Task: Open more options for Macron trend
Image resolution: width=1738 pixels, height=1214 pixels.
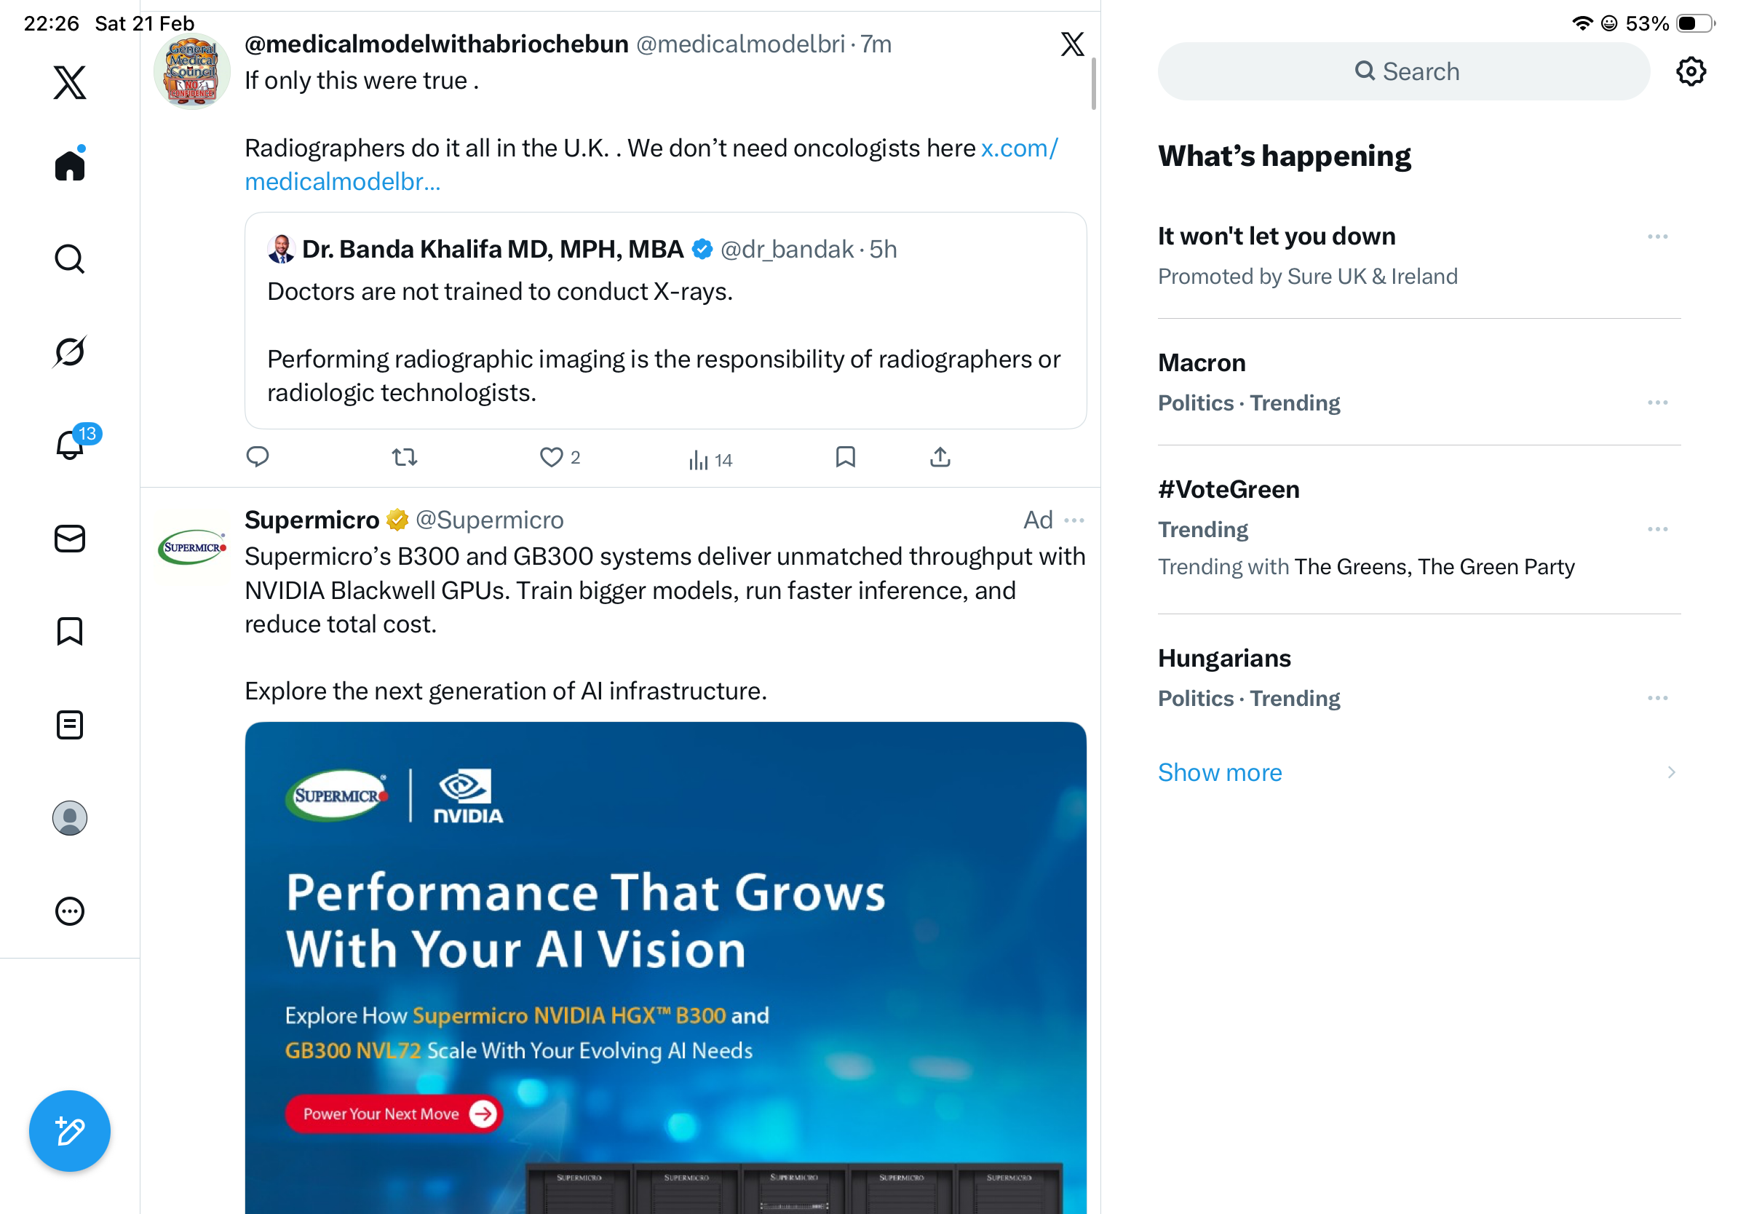Action: [x=1657, y=402]
